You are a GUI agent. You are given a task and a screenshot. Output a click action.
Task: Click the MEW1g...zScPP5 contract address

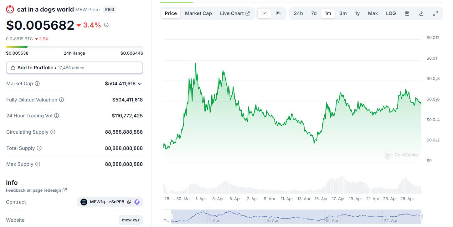pos(107,202)
